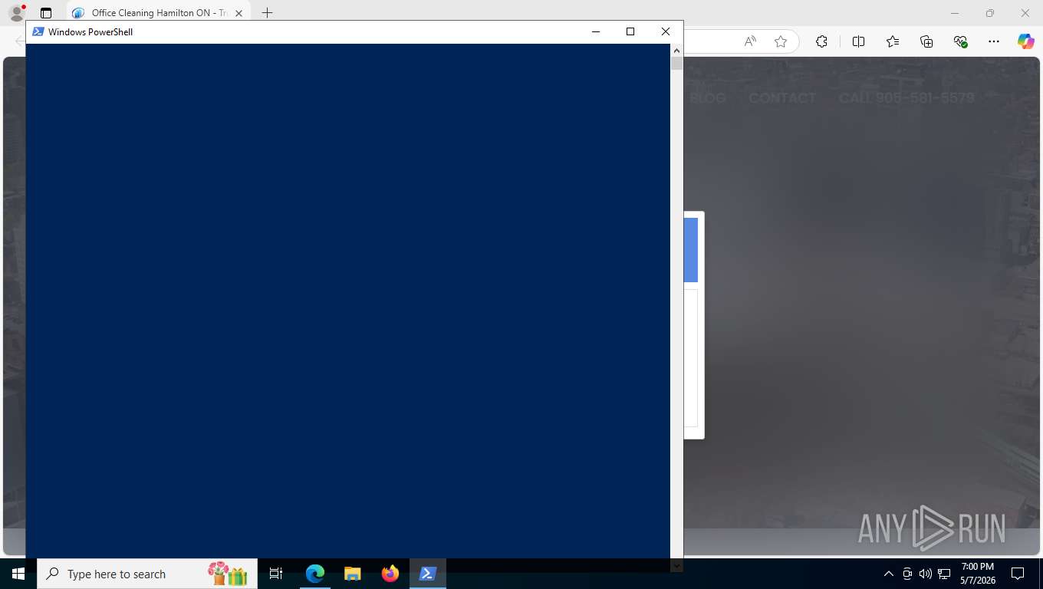This screenshot has width=1043, height=589.
Task: Launch the Copilot icon in Edge
Action: point(1026,41)
